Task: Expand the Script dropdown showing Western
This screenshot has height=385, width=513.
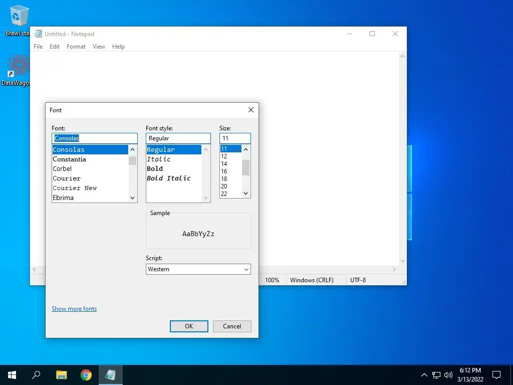Action: coord(198,269)
